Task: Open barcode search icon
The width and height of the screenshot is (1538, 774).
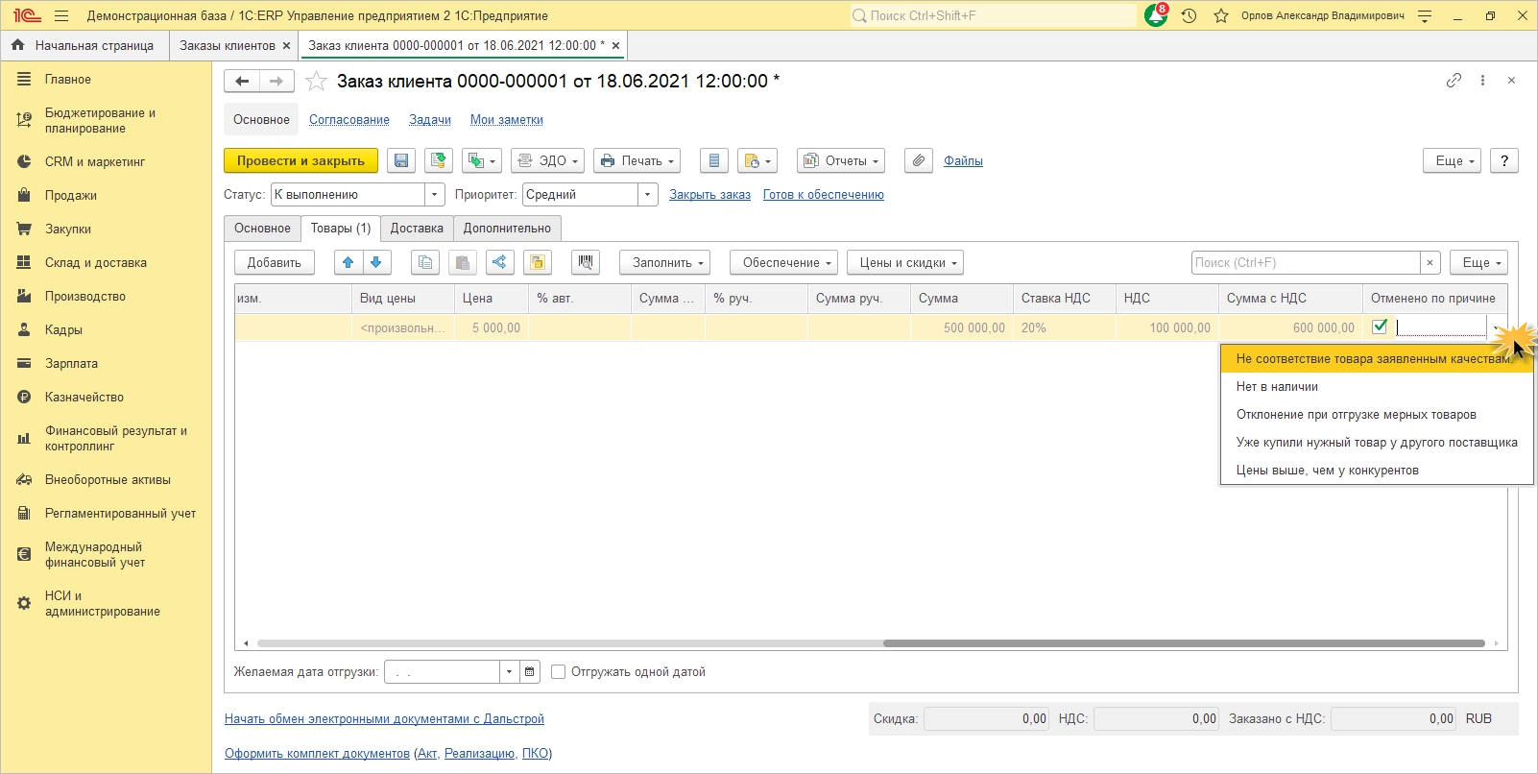Action: (x=585, y=262)
